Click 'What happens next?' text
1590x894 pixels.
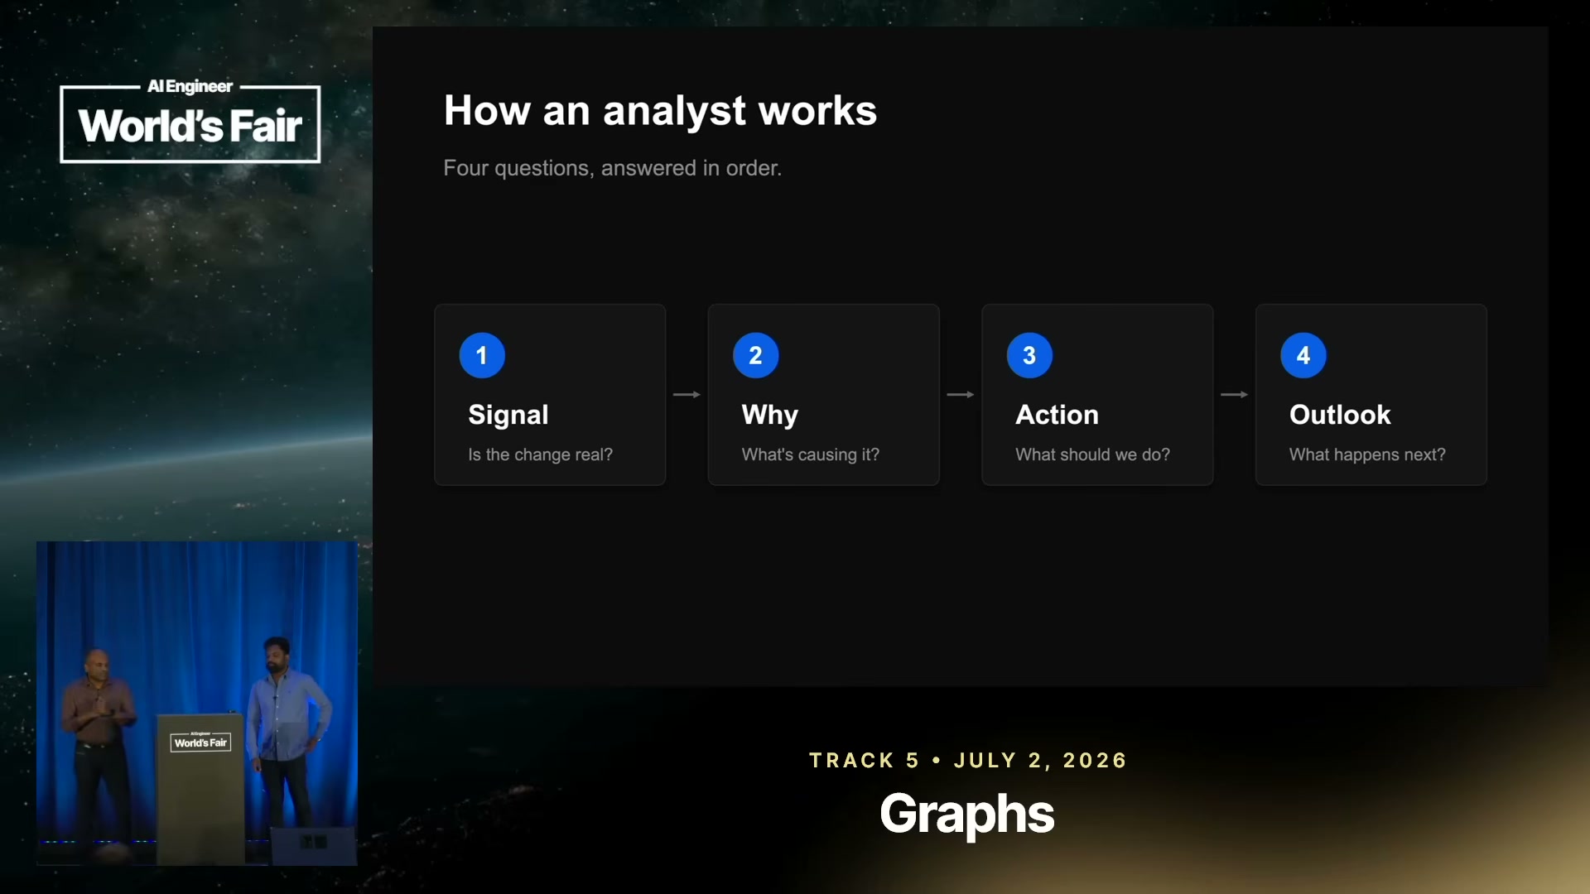pos(1367,454)
